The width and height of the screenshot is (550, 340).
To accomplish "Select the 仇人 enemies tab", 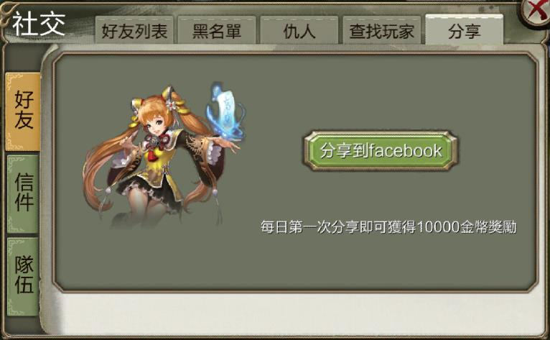I will [x=299, y=31].
